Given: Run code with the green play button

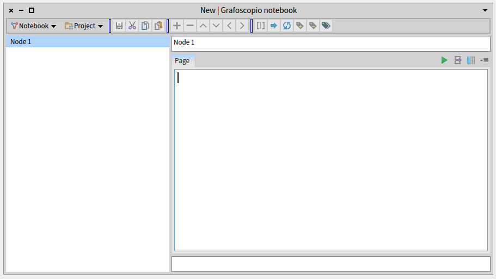Looking at the screenshot, I should click(x=444, y=60).
